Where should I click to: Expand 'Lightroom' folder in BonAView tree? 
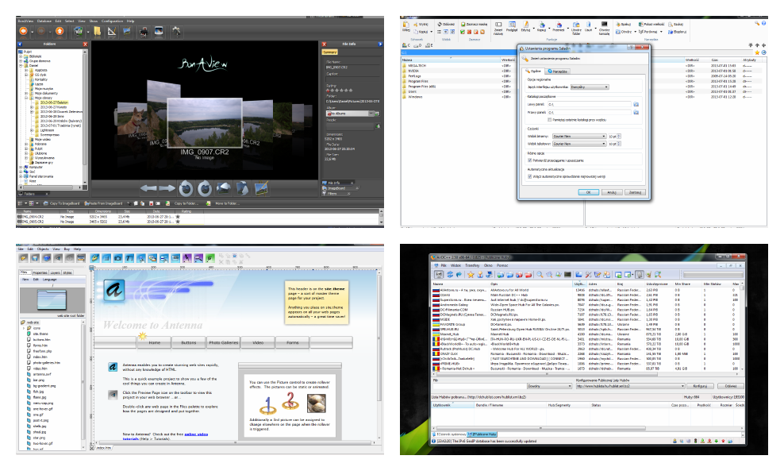click(x=32, y=130)
